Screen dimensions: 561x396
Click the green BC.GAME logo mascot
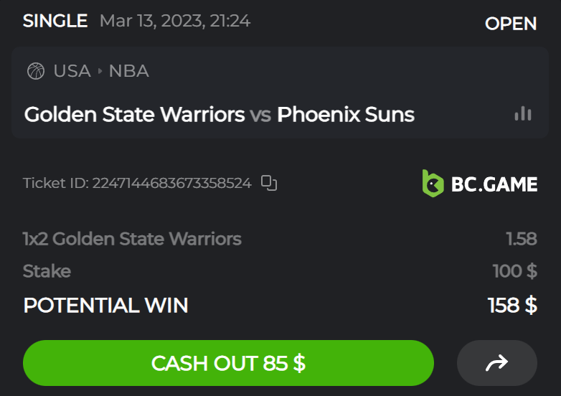pyautogui.click(x=433, y=184)
